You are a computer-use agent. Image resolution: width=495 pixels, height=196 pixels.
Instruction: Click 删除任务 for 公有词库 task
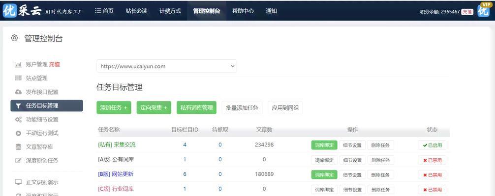(380, 160)
